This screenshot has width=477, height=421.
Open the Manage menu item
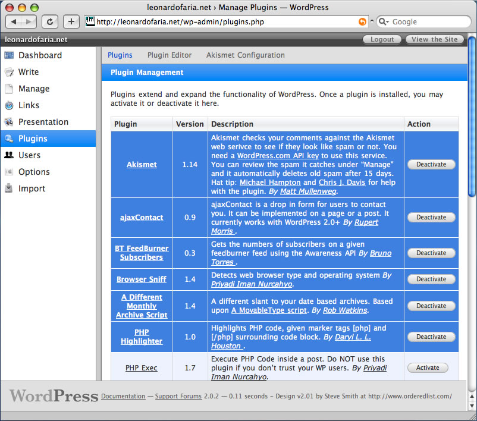tap(34, 89)
